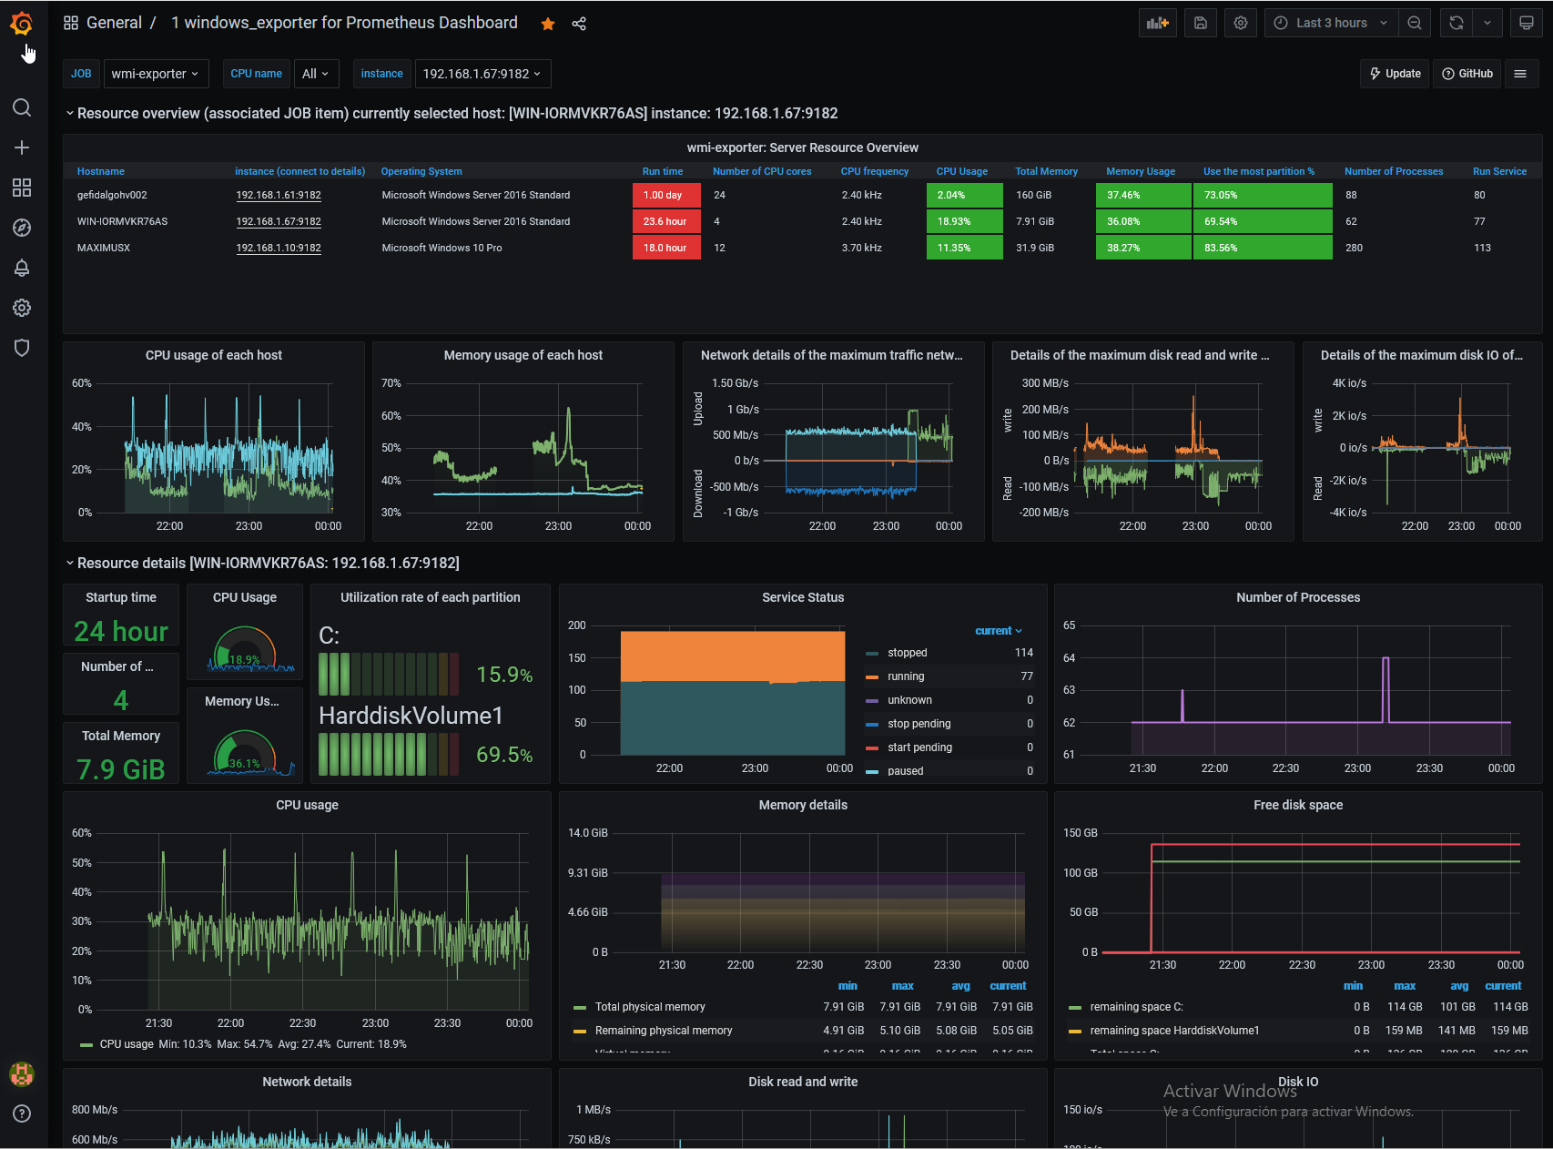Sort table by CPU Usage column
Viewport: 1553px width, 1149px height.
tap(962, 171)
